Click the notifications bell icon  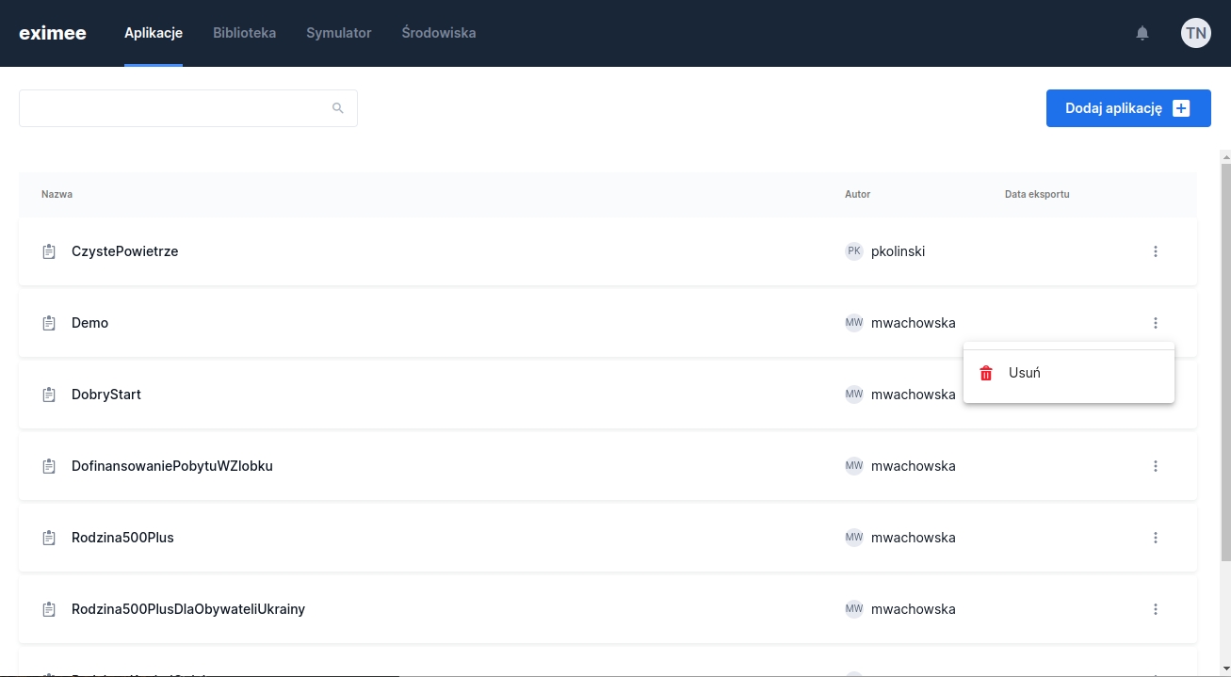point(1142,33)
